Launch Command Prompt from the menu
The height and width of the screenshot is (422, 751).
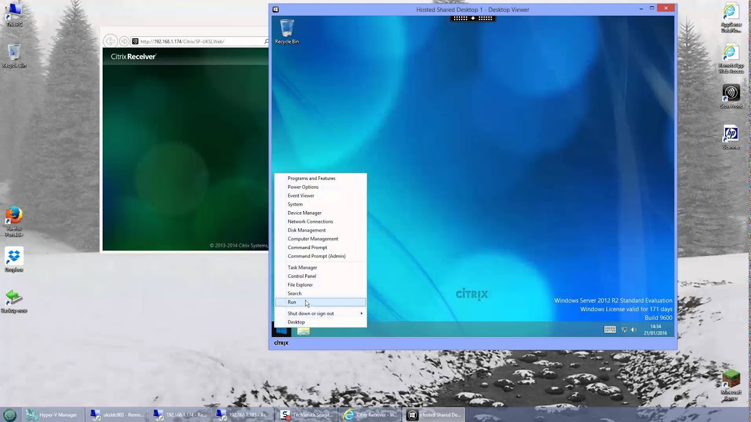(320, 247)
